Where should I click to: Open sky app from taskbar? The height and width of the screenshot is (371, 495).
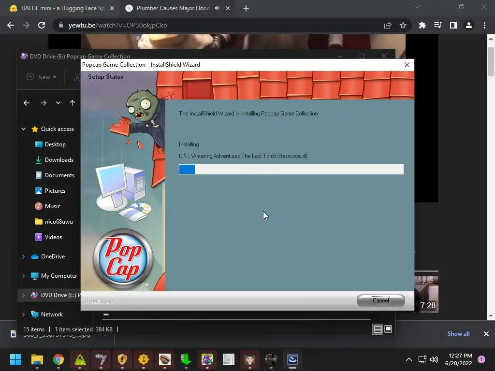pos(101,359)
